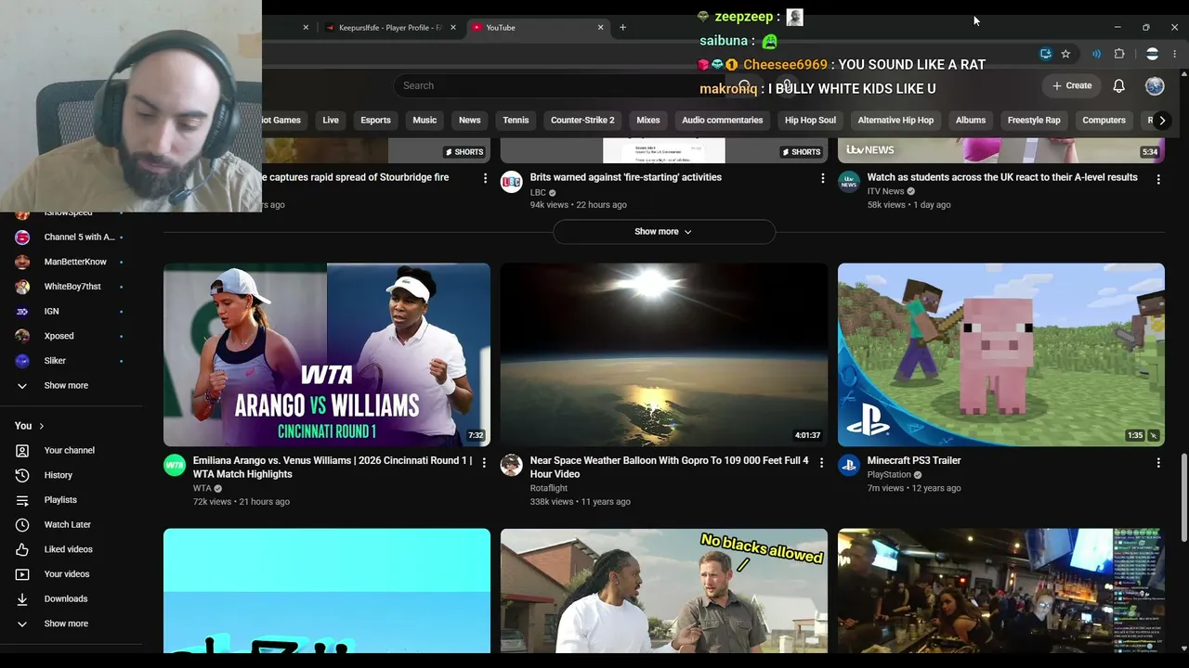The width and height of the screenshot is (1189, 668).
Task: Click the page vertical scrollbar
Action: 1182,497
